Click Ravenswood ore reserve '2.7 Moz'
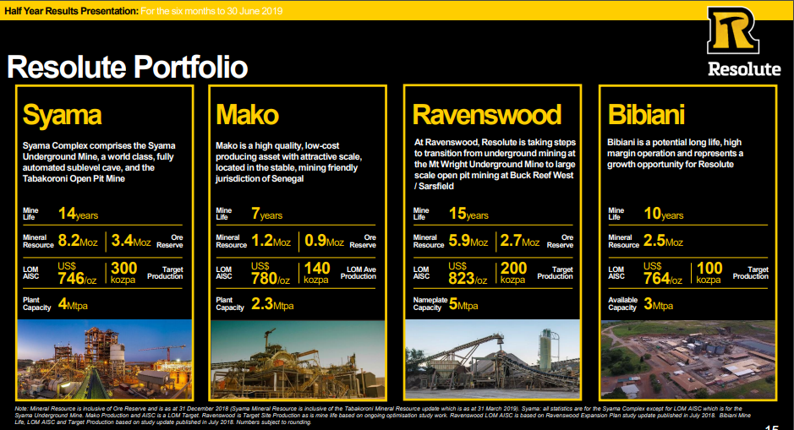This screenshot has height=430, width=794. pyautogui.click(x=520, y=240)
